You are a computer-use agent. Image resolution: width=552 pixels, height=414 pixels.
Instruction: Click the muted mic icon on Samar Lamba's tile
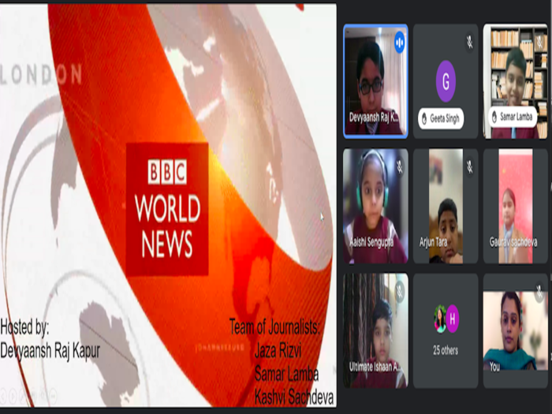[x=539, y=42]
